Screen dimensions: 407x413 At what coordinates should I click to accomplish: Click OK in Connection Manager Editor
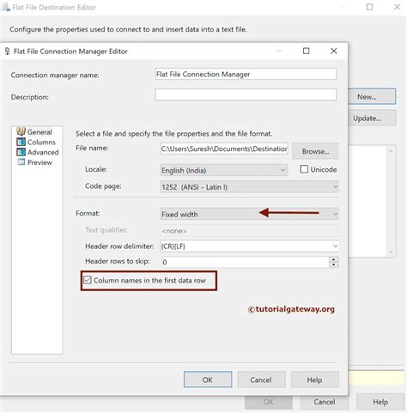pos(208,380)
